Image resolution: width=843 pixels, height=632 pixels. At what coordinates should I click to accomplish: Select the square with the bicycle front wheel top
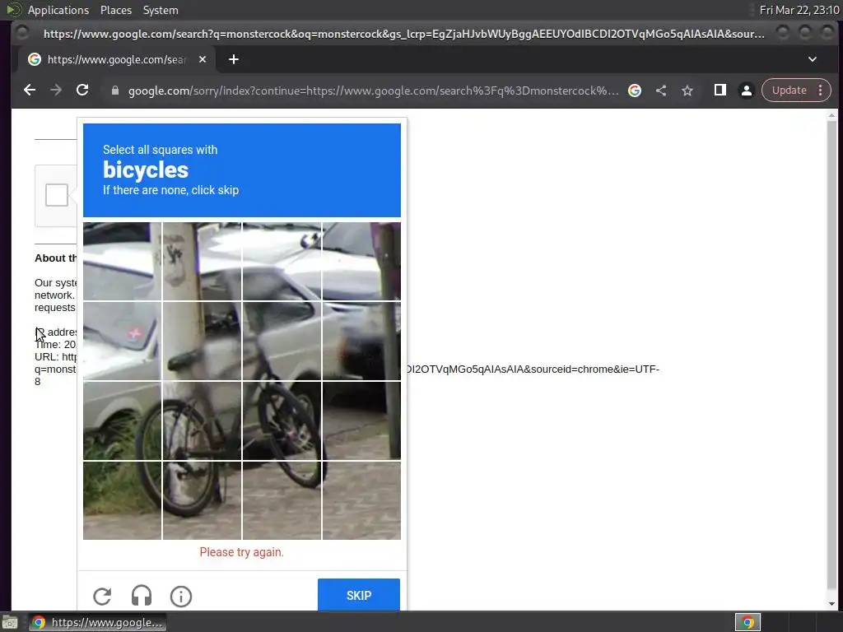[282, 421]
